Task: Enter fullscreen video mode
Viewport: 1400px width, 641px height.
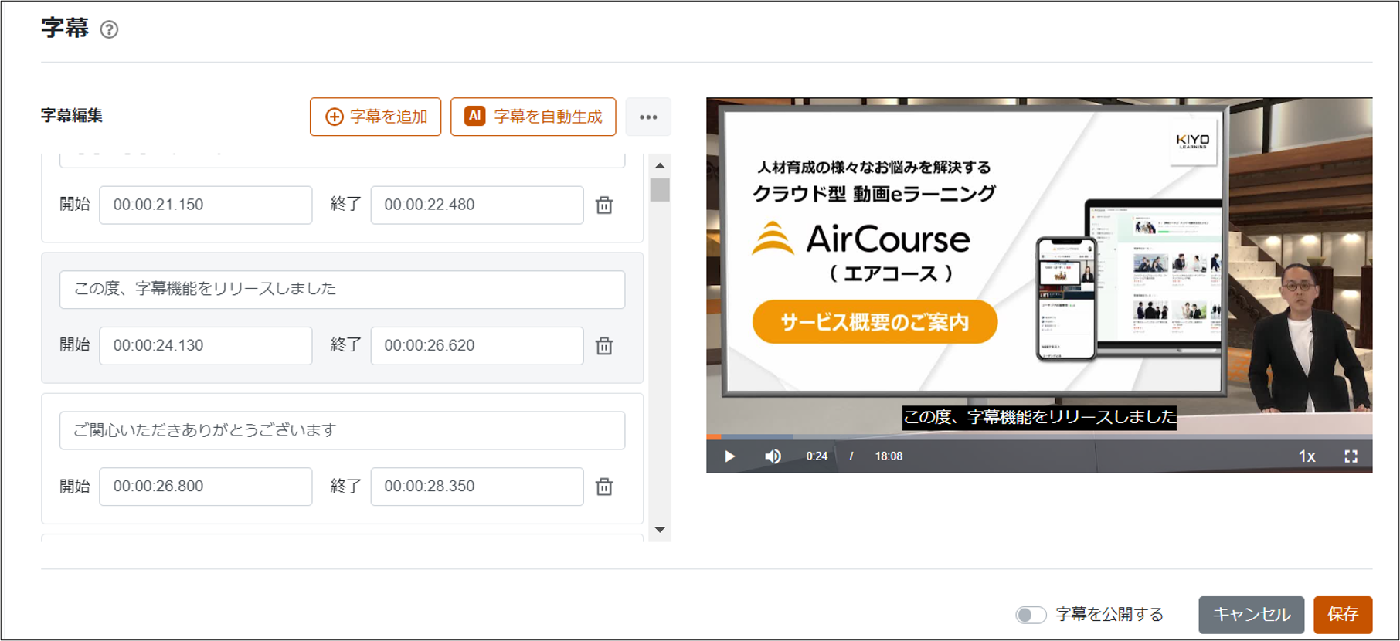Action: click(1351, 456)
